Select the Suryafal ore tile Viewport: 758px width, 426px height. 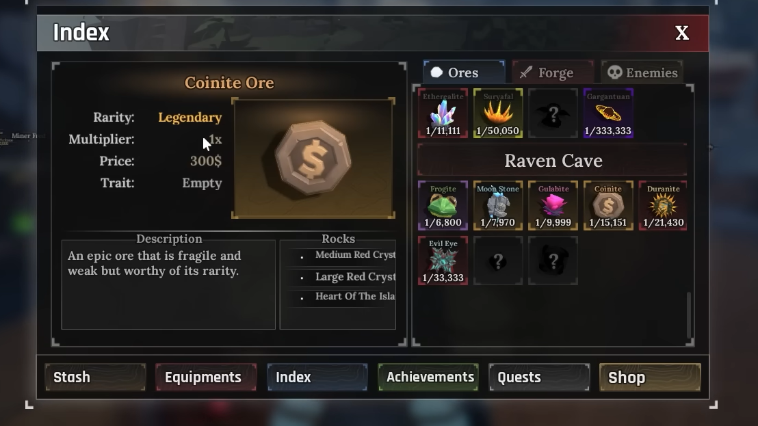(498, 113)
